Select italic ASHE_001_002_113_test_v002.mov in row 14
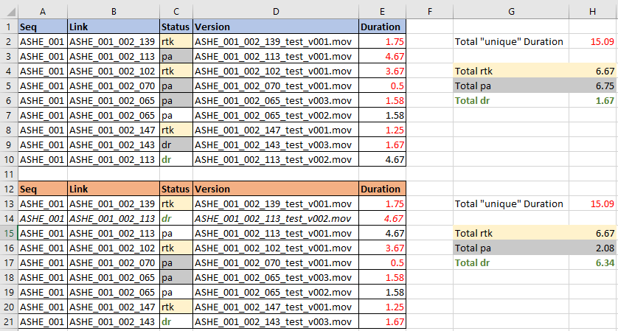 coord(276,218)
